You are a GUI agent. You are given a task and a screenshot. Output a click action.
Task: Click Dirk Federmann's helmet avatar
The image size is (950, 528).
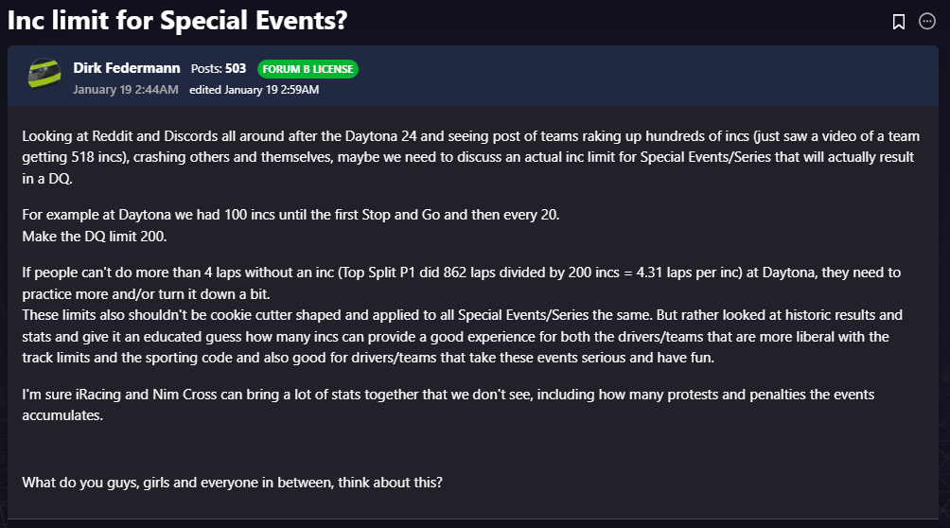(44, 77)
